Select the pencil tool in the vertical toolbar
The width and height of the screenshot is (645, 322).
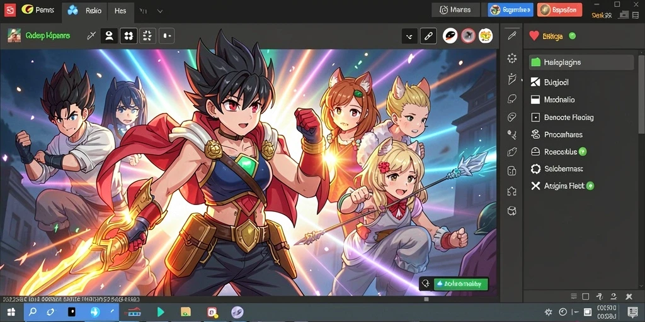point(511,36)
